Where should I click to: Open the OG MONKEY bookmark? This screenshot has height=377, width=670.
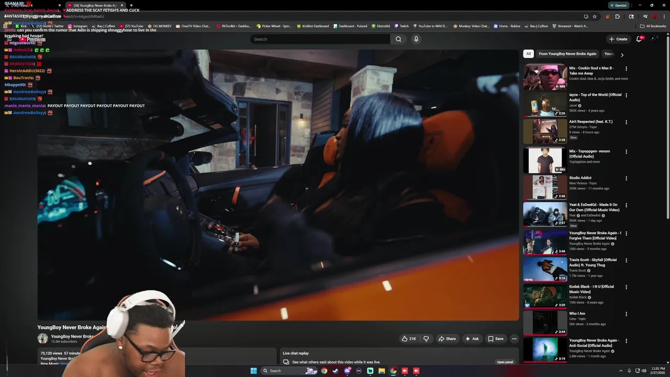159,26
